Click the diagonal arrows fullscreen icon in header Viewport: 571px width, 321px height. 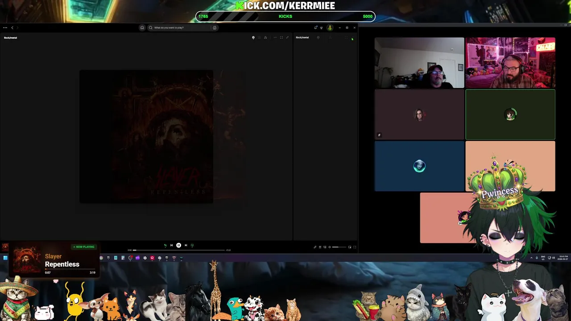[x=287, y=37]
